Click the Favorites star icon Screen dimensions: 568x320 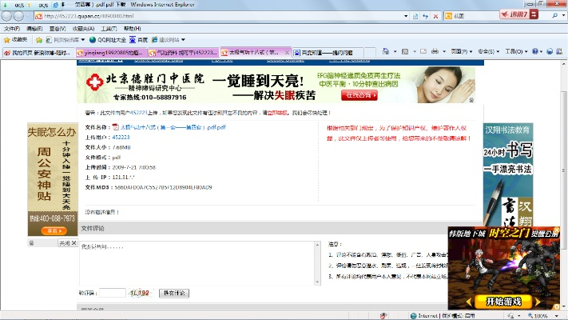(6, 39)
